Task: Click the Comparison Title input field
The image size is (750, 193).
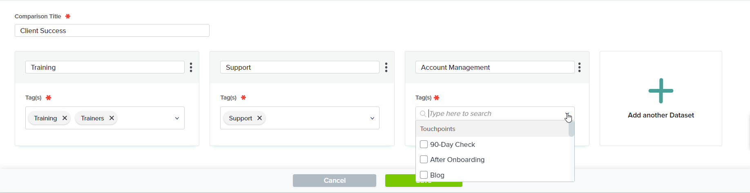Action: [112, 31]
